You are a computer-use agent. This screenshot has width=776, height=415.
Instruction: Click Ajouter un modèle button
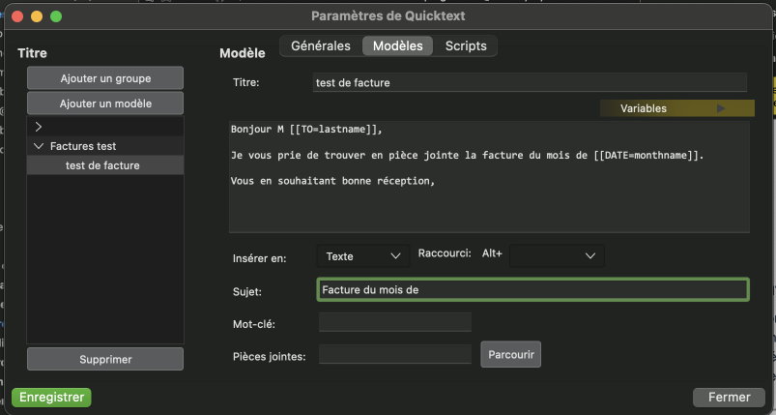coord(105,103)
